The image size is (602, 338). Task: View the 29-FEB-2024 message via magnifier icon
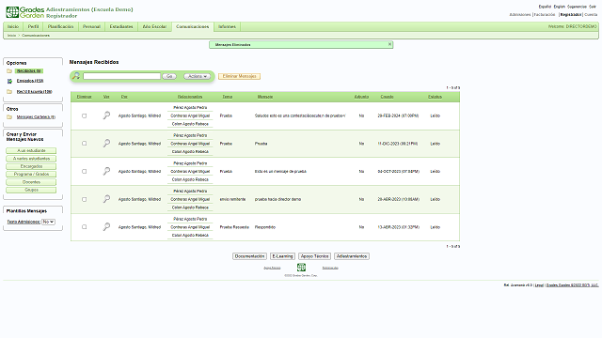pos(106,115)
